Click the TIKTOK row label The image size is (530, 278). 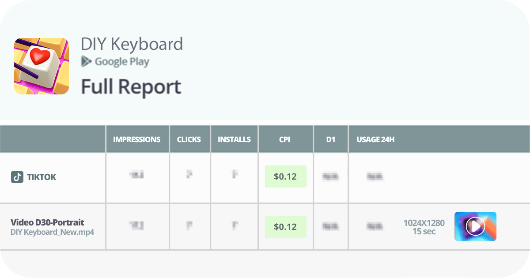point(42,177)
